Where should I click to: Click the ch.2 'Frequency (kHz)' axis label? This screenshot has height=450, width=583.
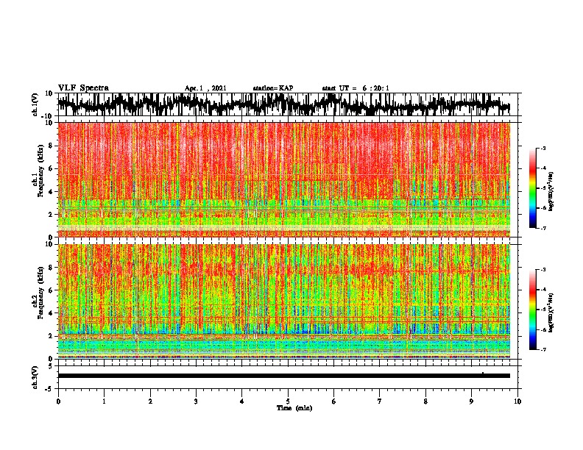coord(41,293)
